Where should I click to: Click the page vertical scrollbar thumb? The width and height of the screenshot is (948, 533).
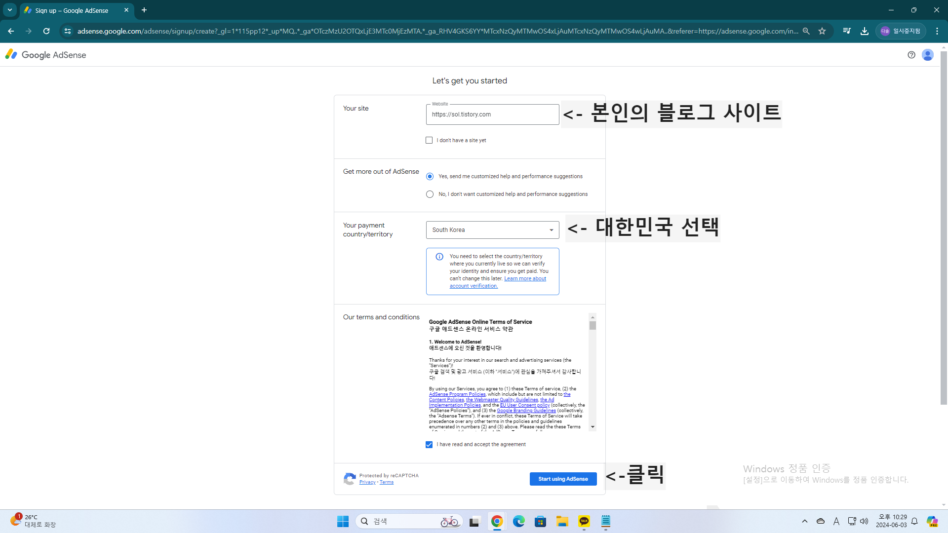[x=944, y=227]
